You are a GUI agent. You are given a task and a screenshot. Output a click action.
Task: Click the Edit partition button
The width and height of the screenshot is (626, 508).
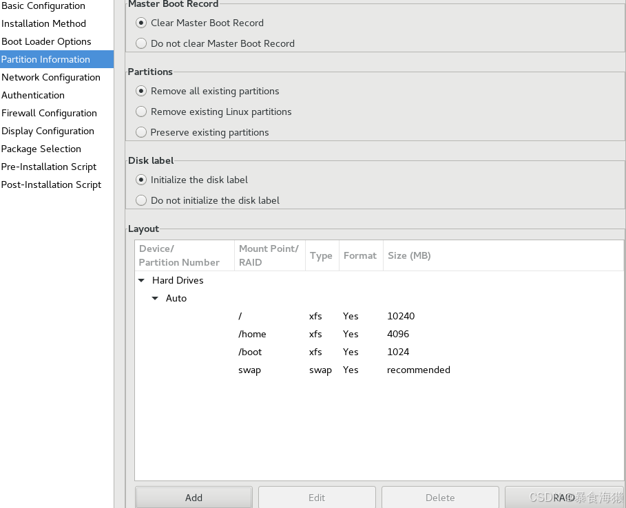(316, 497)
